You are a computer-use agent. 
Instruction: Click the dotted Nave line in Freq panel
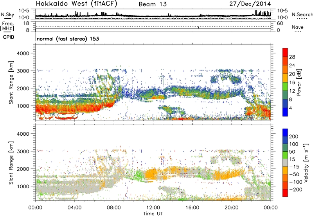(153, 27)
